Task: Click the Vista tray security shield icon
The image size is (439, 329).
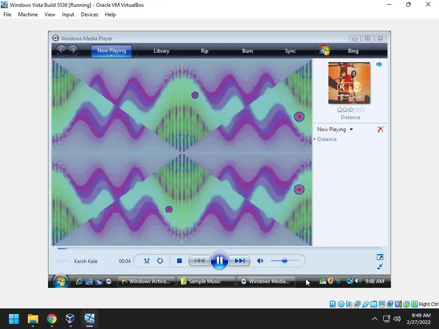Action: tap(331, 281)
